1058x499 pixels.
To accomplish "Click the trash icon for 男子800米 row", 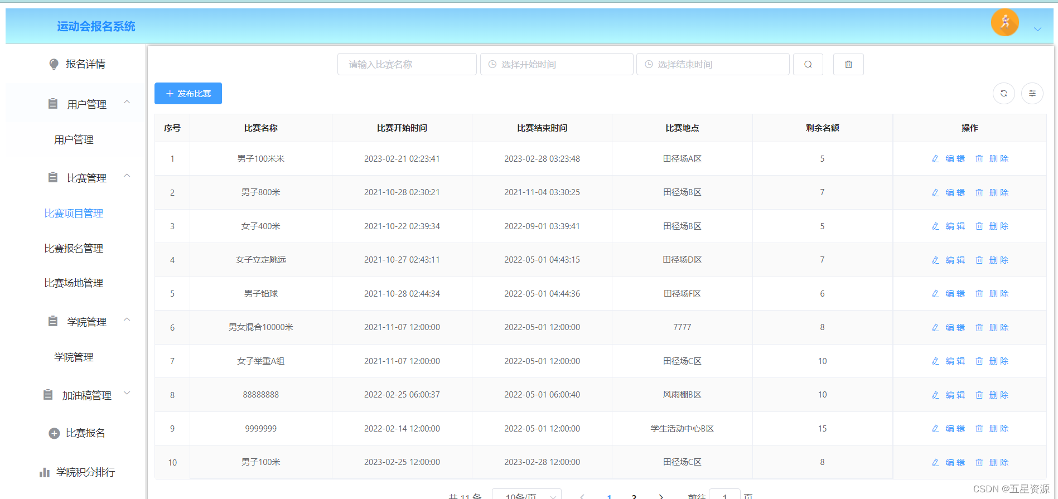I will (979, 192).
